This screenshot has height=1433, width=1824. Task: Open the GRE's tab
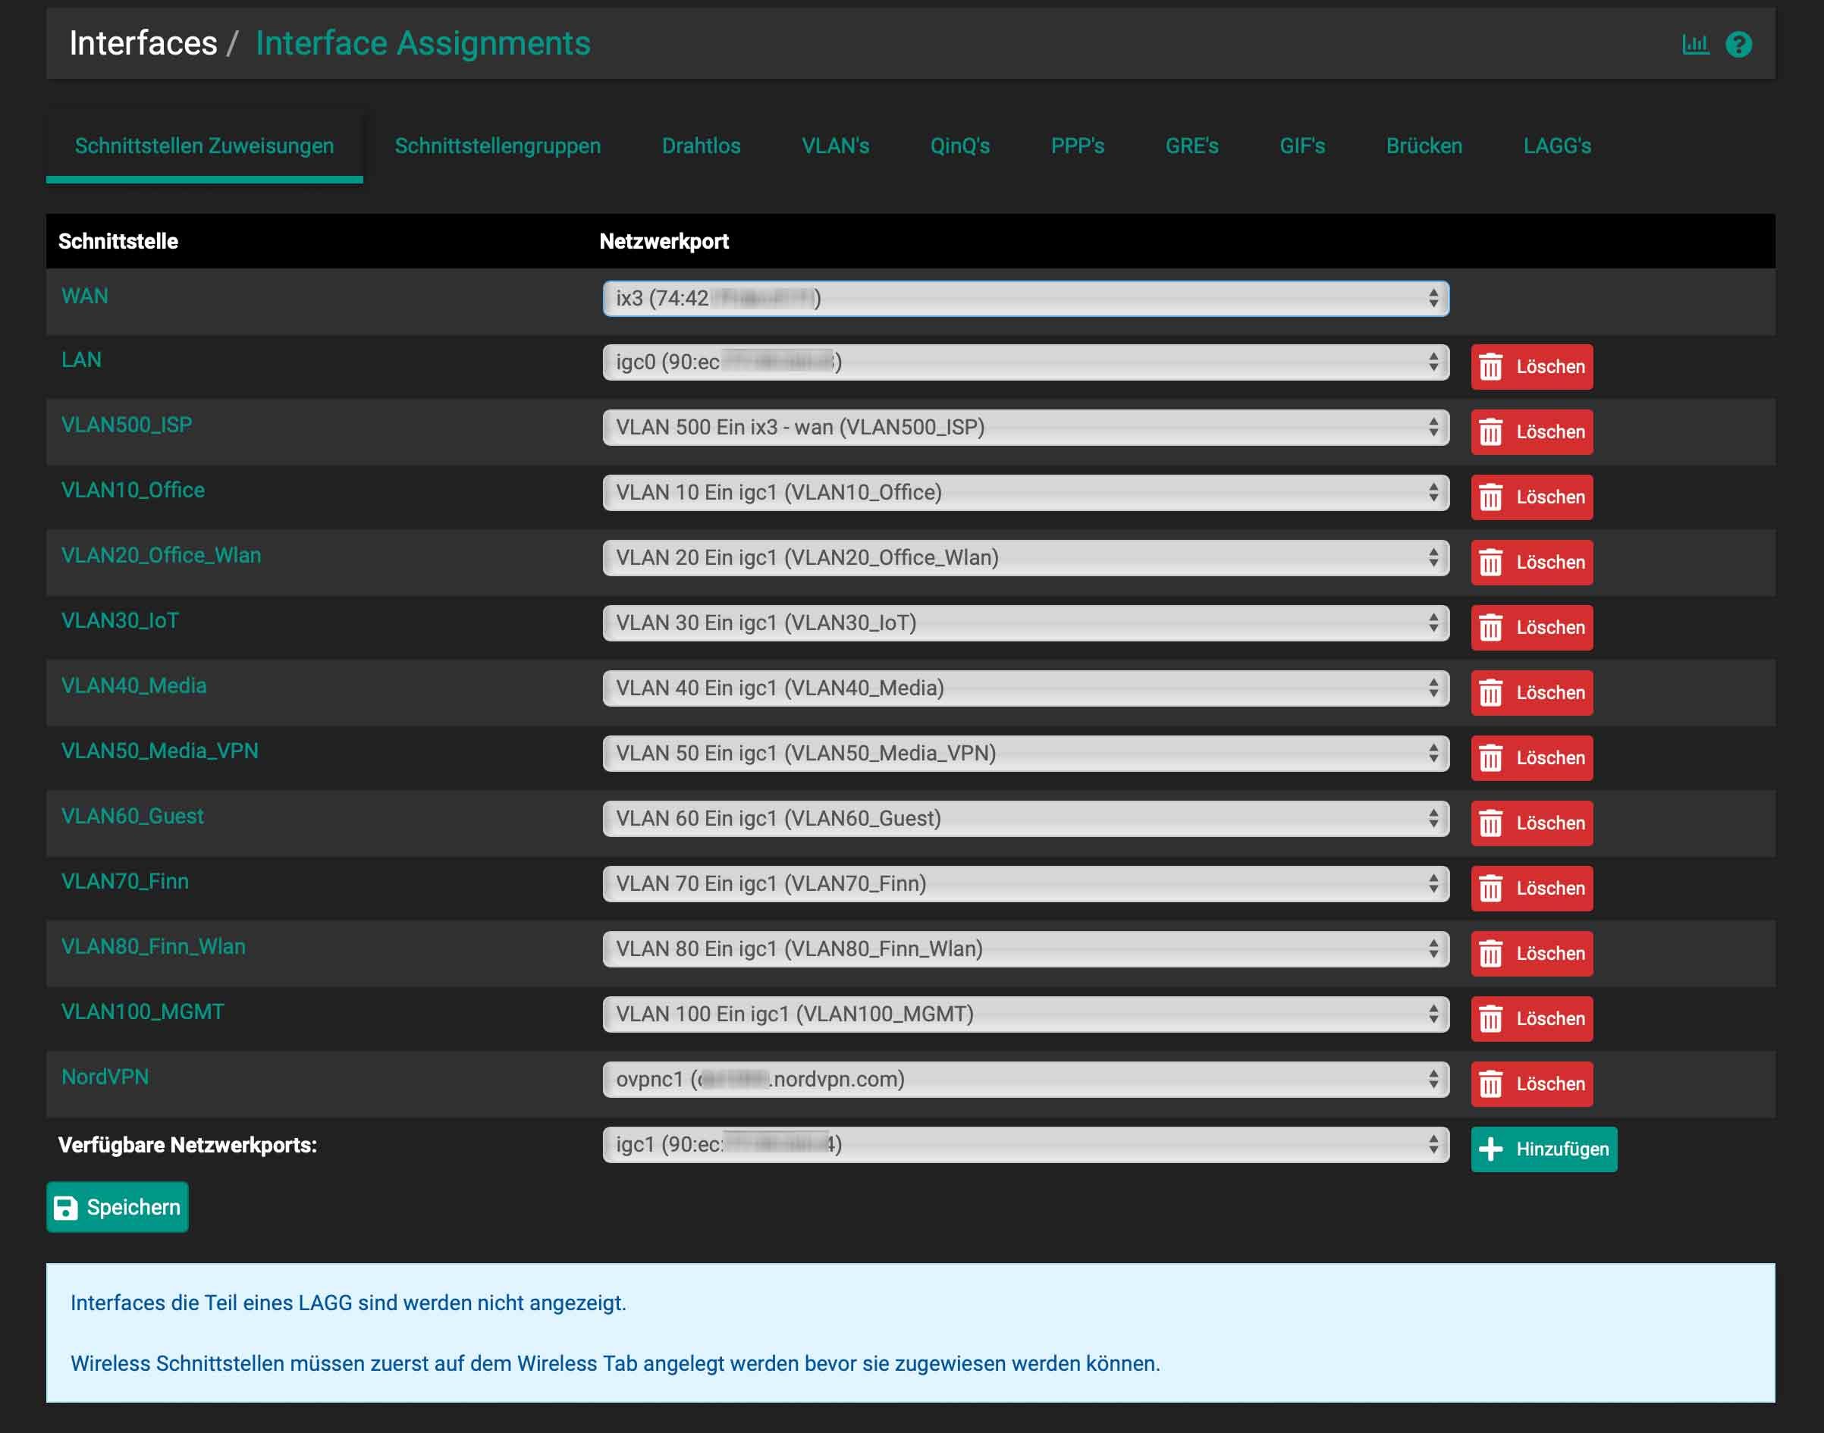pyautogui.click(x=1191, y=145)
